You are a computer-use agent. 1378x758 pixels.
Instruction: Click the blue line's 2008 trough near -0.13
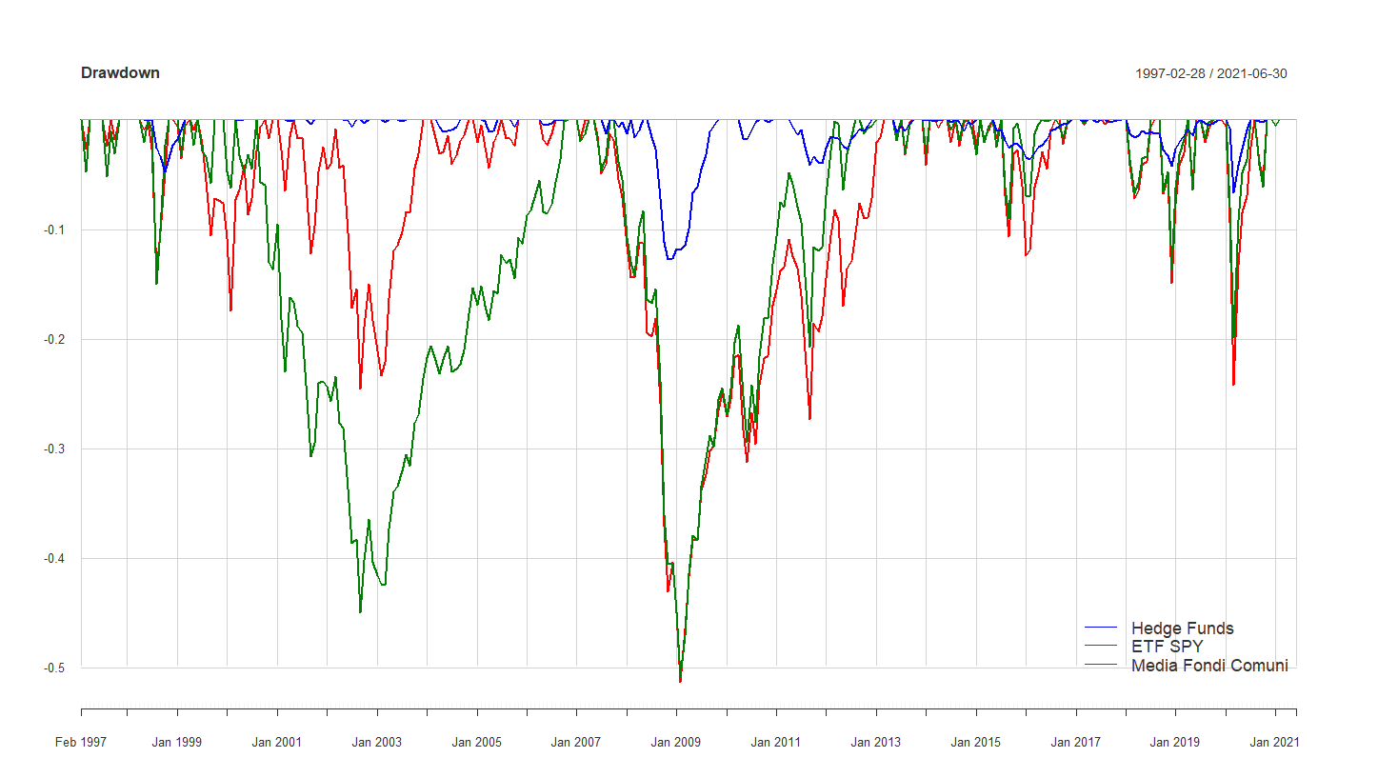[x=670, y=257]
